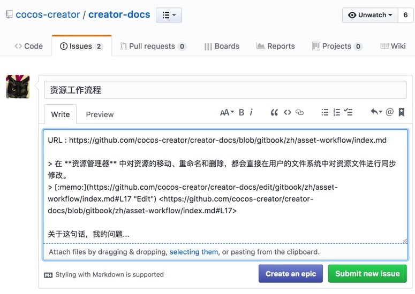Open the list view dropdown beside the repo name
The image size is (415, 294).
click(x=169, y=15)
